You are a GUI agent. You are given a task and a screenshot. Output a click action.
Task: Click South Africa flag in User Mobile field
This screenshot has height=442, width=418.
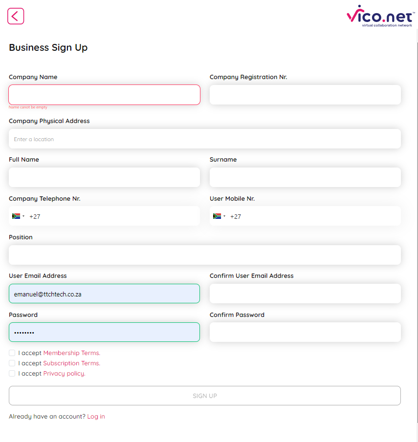tap(217, 216)
